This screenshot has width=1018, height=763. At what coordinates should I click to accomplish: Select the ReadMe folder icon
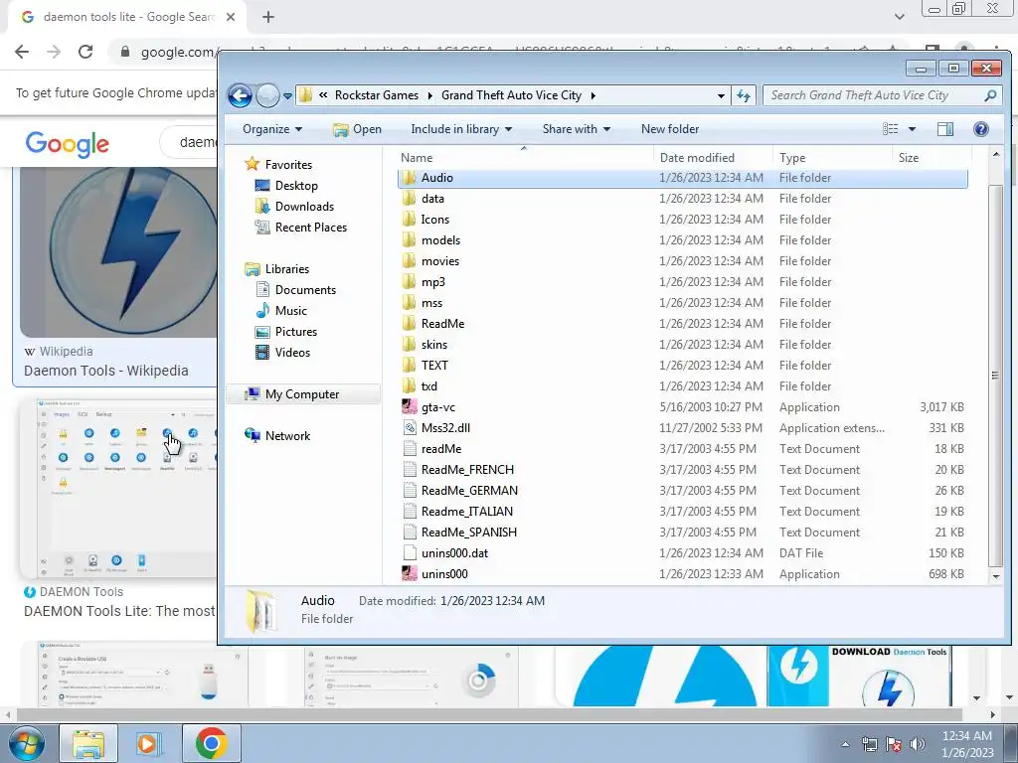coord(409,324)
